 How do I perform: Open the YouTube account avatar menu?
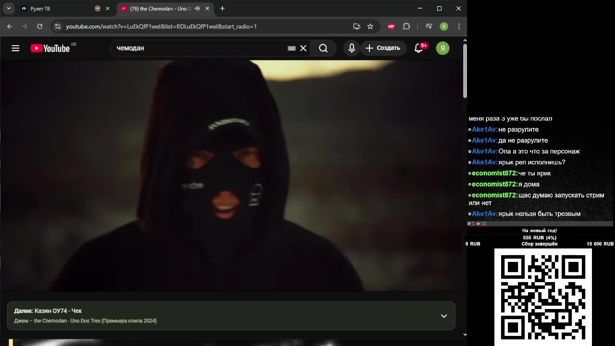443,48
